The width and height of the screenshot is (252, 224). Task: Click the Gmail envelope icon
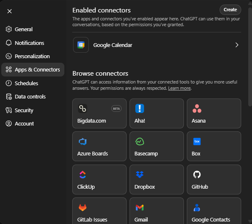tap(139, 208)
